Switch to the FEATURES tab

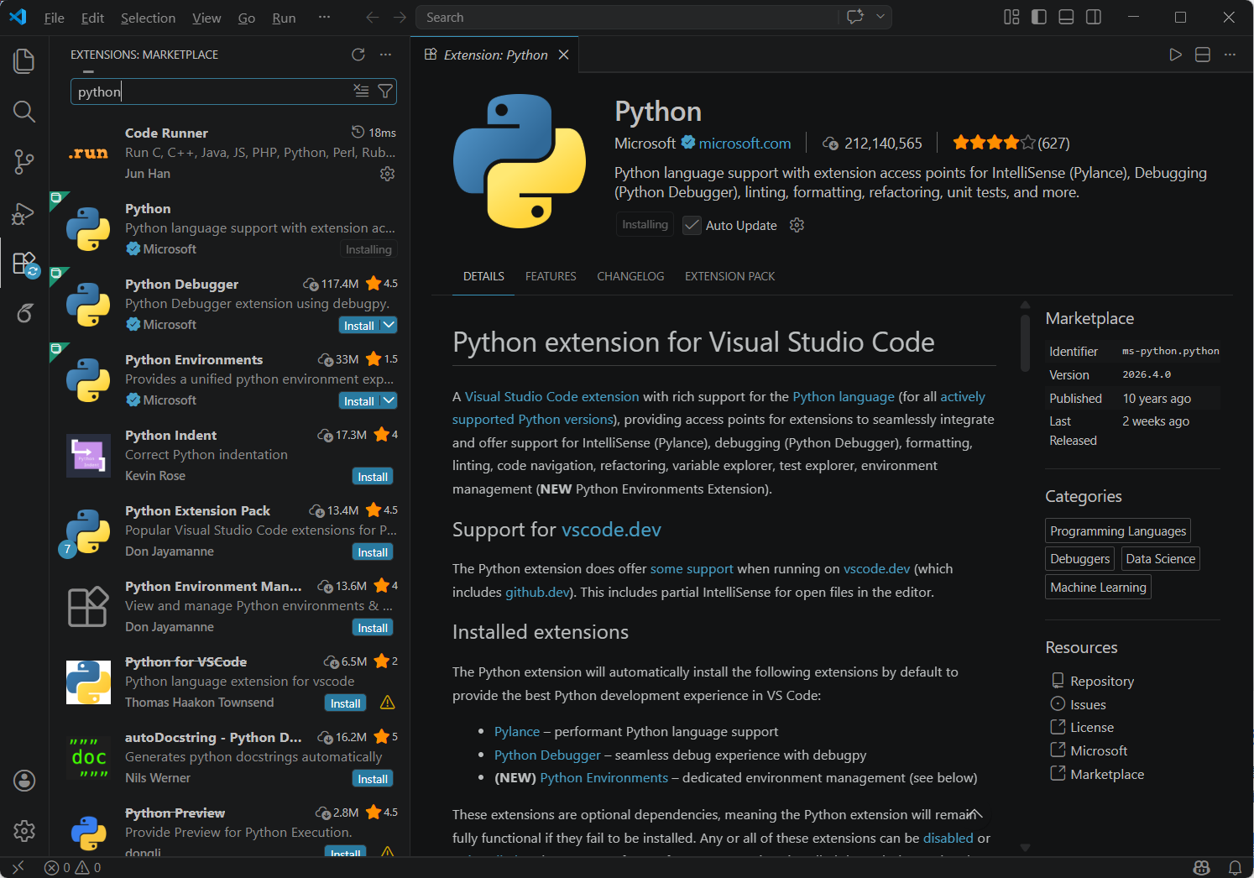(x=551, y=276)
